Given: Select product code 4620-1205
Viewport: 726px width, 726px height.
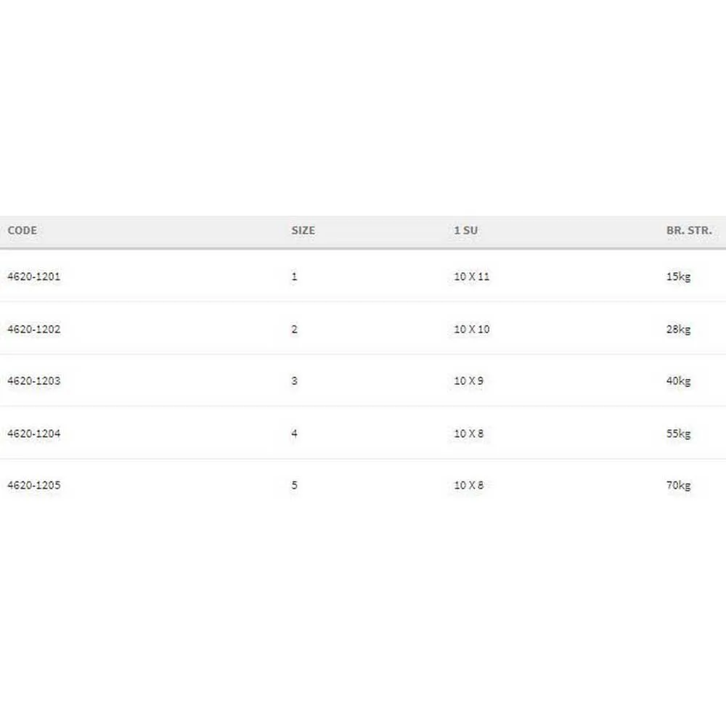Looking at the screenshot, I should [34, 485].
